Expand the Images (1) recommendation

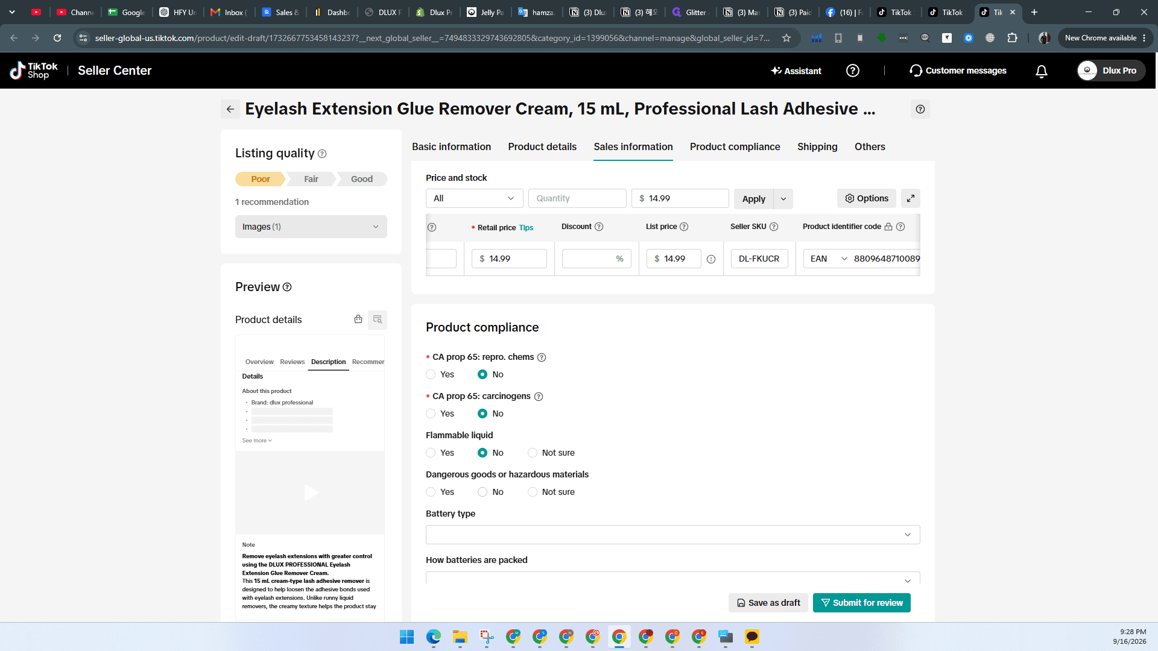coord(311,227)
